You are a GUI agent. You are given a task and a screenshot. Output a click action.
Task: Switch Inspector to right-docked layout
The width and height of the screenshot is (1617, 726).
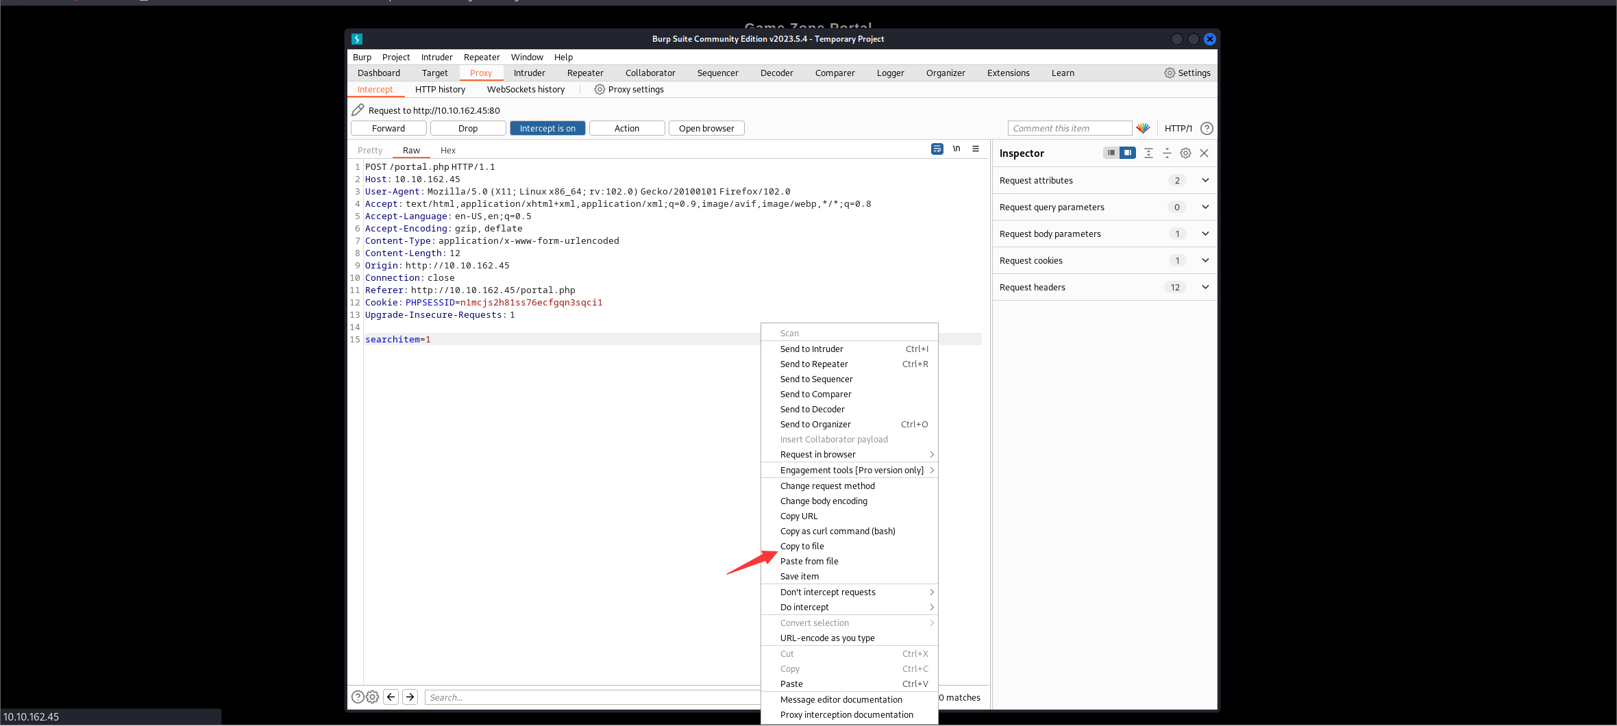1128,153
